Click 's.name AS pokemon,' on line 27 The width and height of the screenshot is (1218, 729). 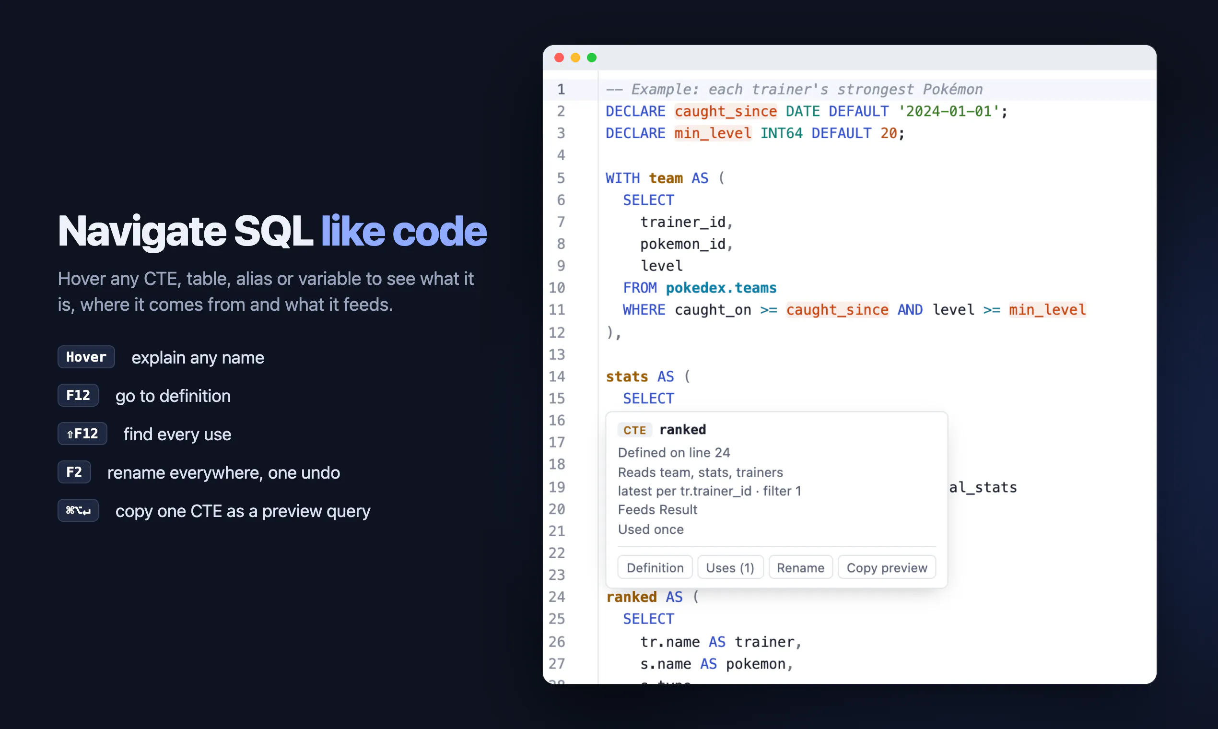717,664
